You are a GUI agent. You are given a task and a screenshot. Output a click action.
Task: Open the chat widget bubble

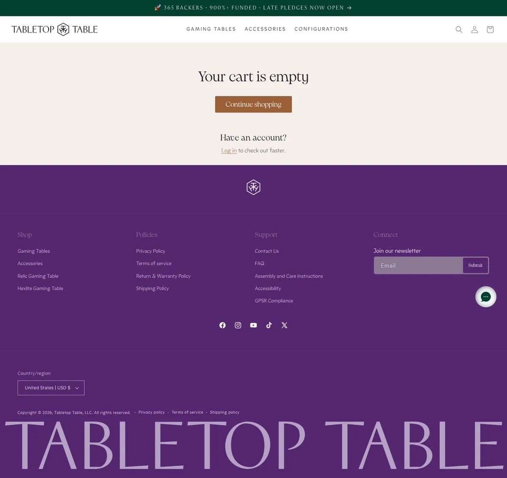point(486,297)
